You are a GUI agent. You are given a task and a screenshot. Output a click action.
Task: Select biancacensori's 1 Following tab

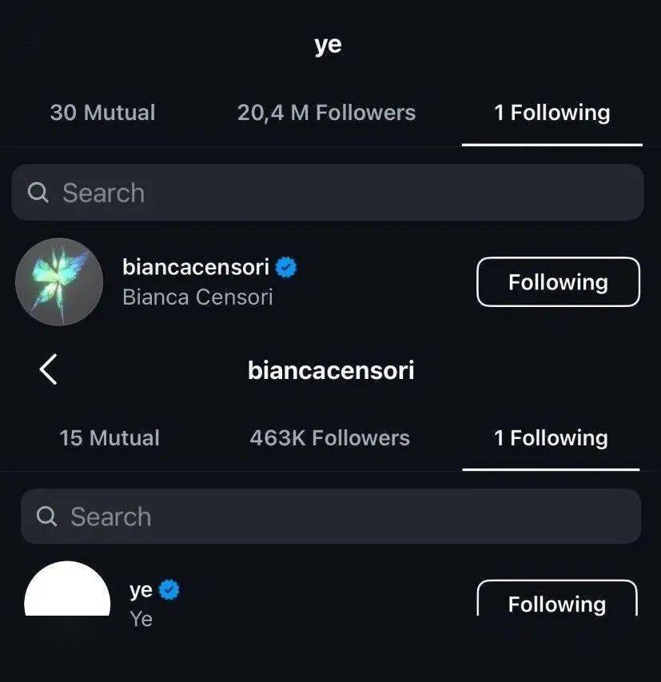click(551, 438)
